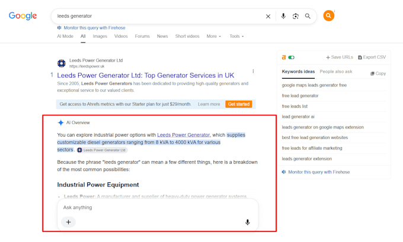Image resolution: width=403 pixels, height=242 pixels.
Task: Switch to AI Mode tab
Action: tap(65, 36)
